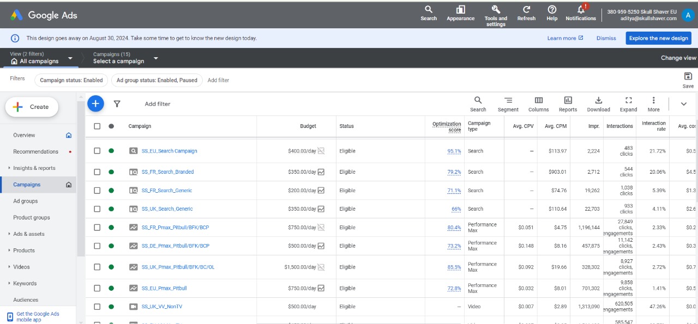The width and height of the screenshot is (698, 324).
Task: Open Ad groups in the left menu
Action: [26, 201]
